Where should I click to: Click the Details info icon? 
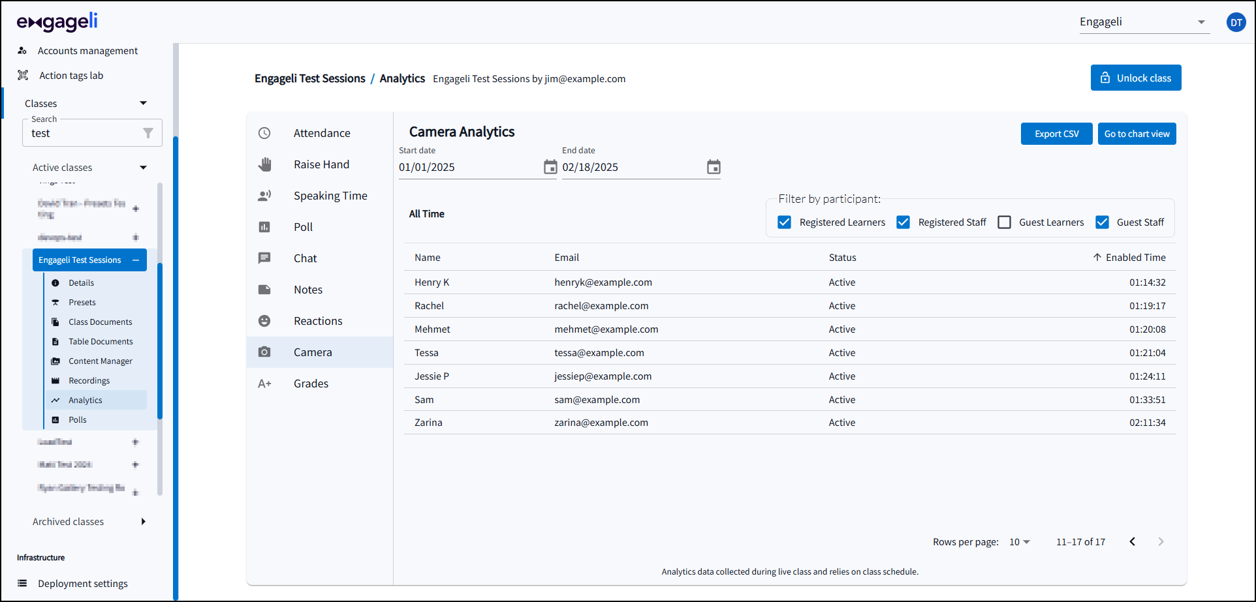click(55, 283)
